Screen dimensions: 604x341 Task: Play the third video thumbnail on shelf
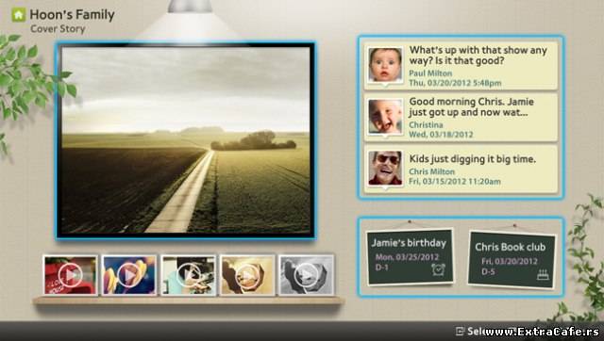188,275
